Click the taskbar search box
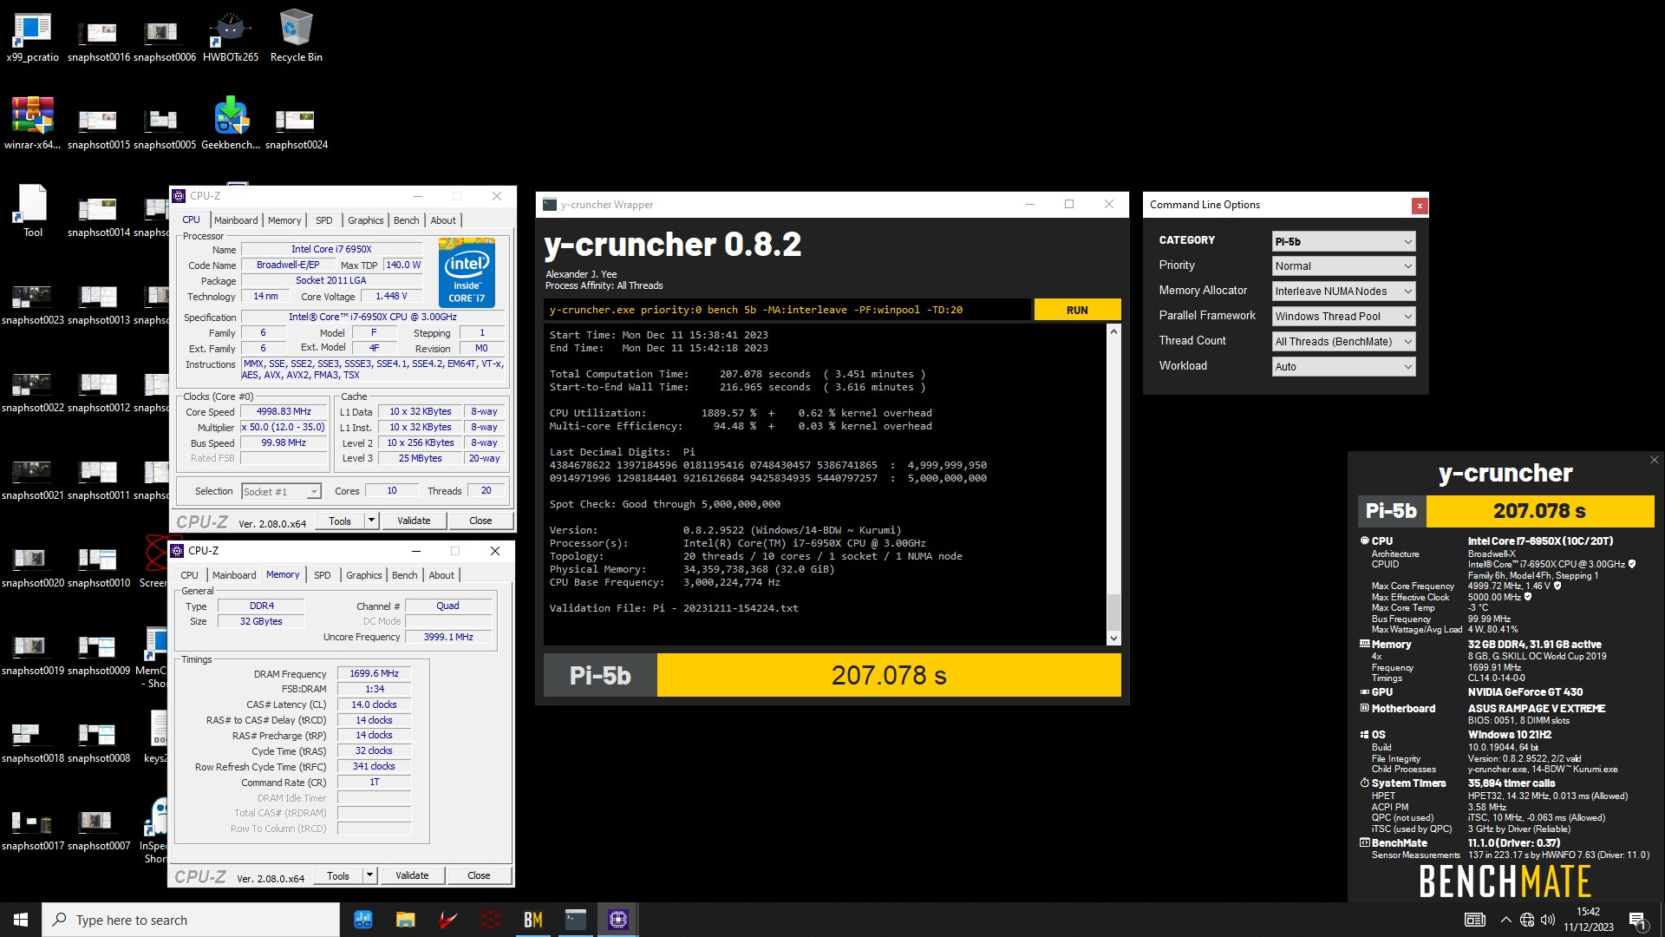 191,920
